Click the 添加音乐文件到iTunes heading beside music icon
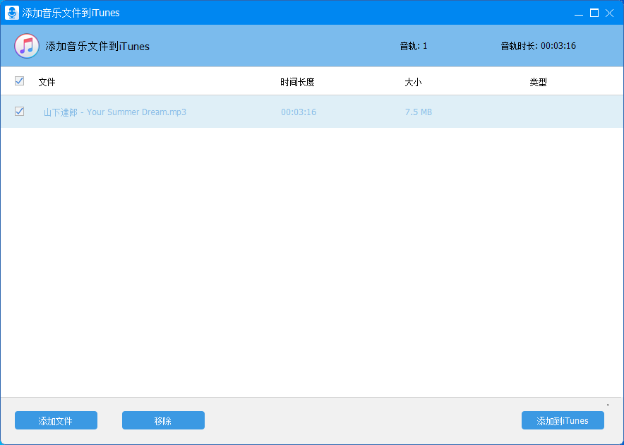Viewport: 624px width, 445px height. point(97,46)
